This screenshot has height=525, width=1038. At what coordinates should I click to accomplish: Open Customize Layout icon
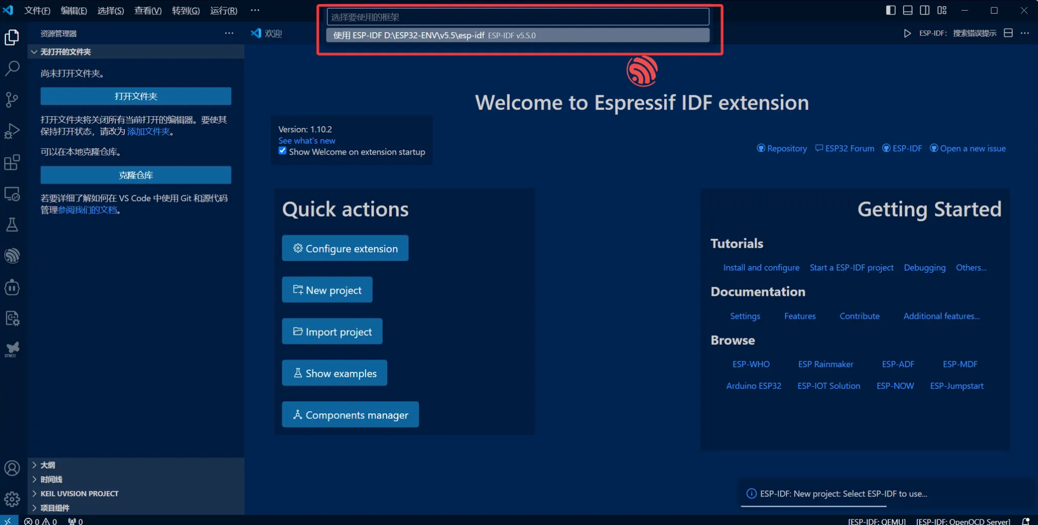942,10
